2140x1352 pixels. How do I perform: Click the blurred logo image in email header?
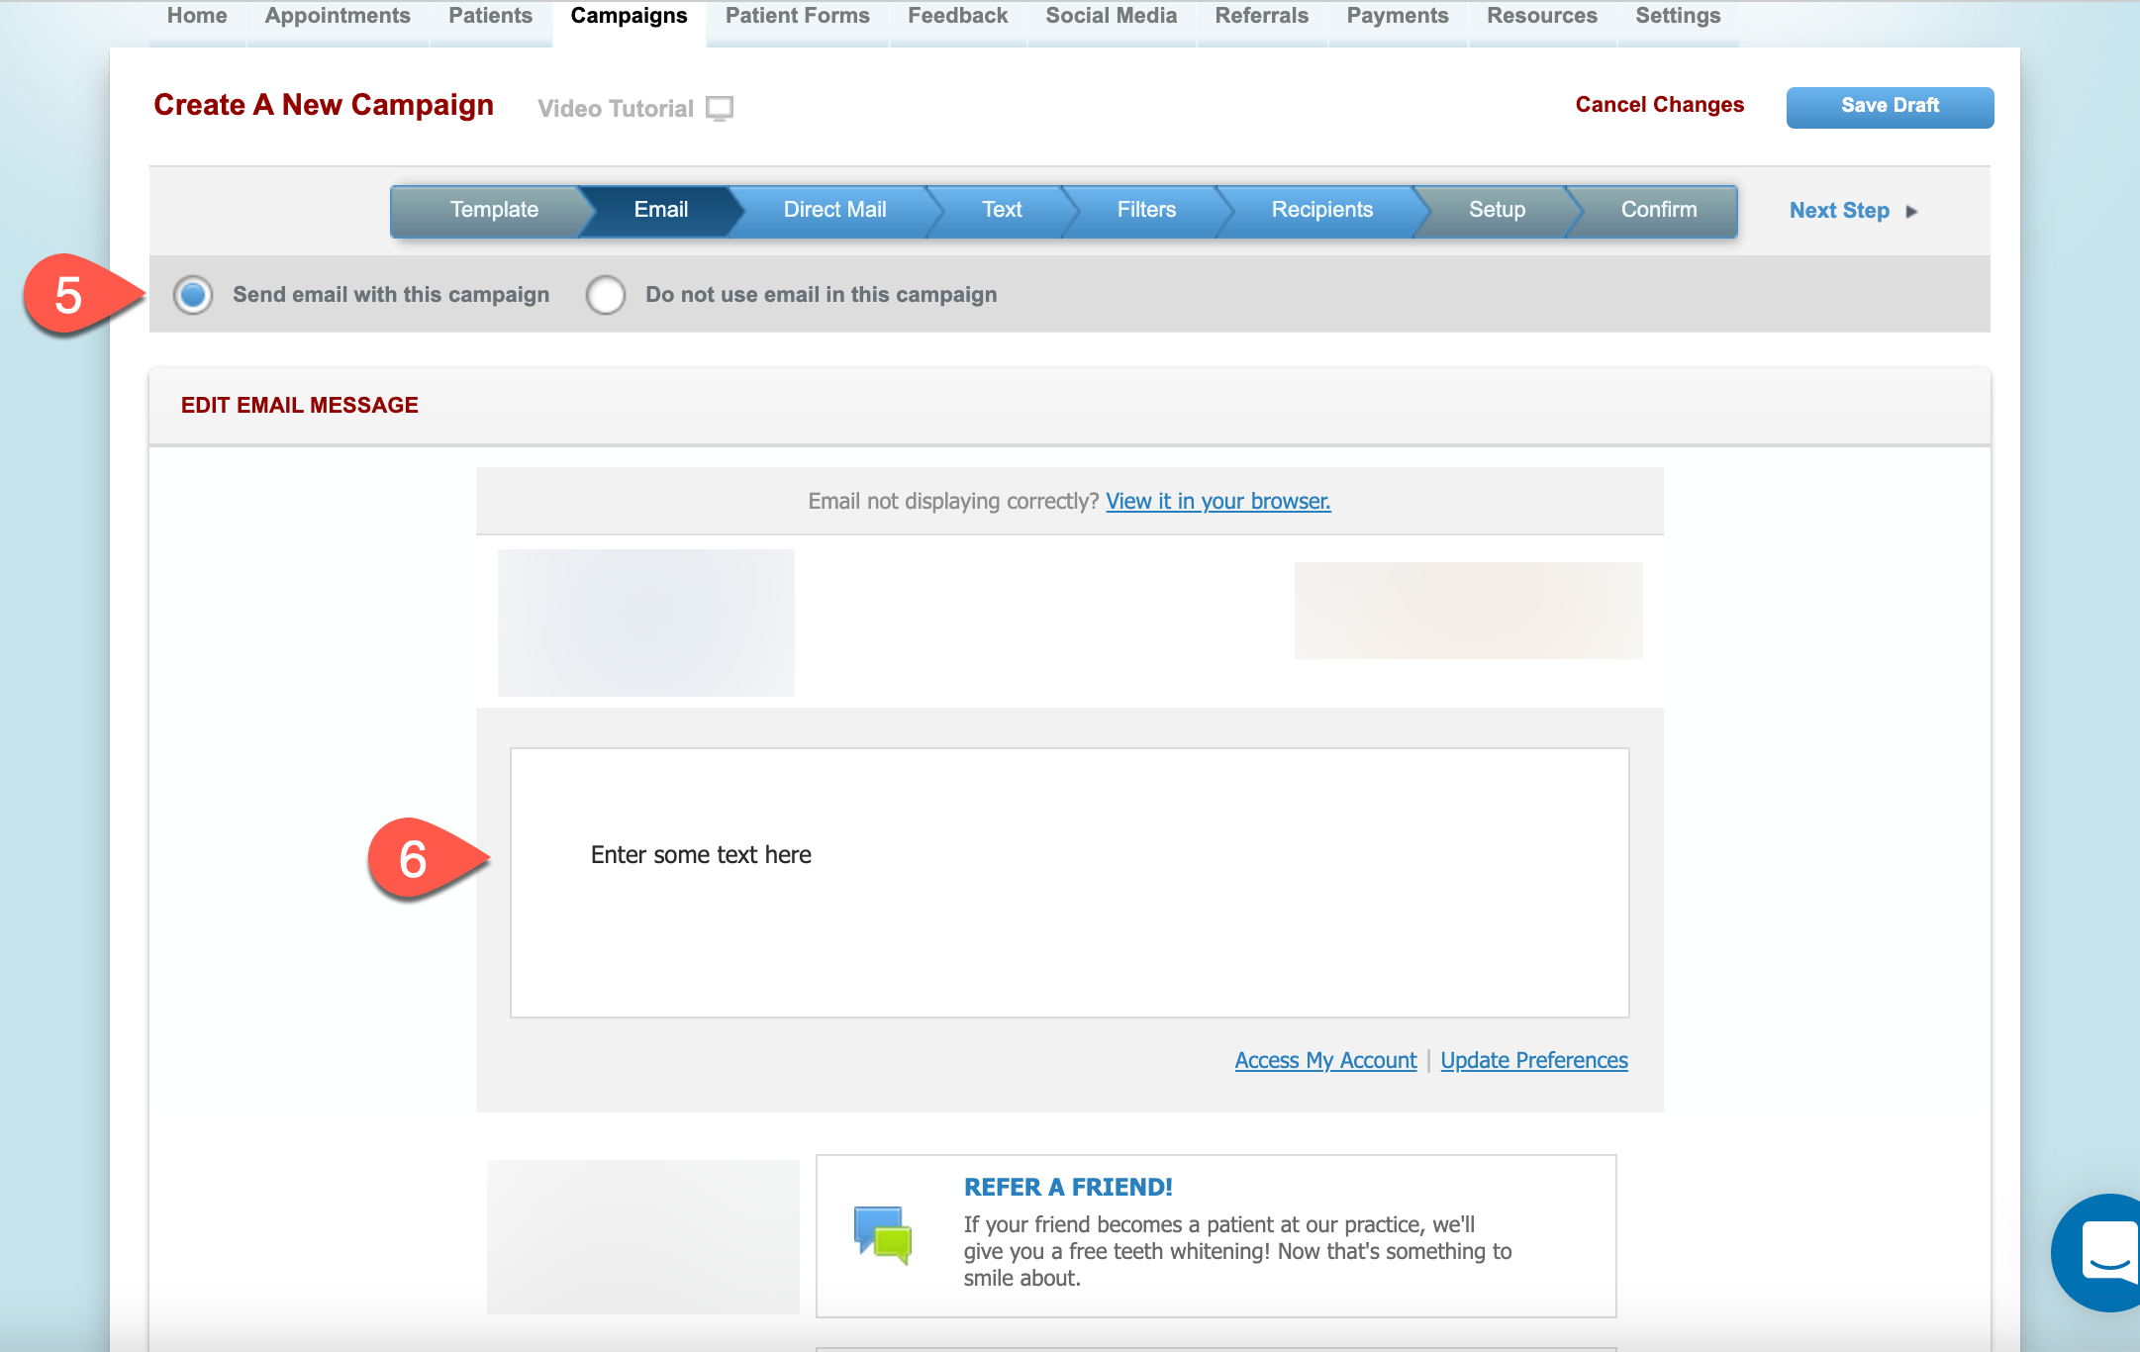pyautogui.click(x=645, y=623)
